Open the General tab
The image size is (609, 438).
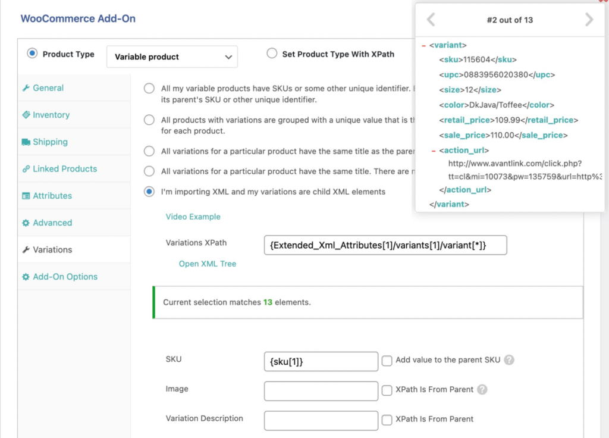(74, 88)
